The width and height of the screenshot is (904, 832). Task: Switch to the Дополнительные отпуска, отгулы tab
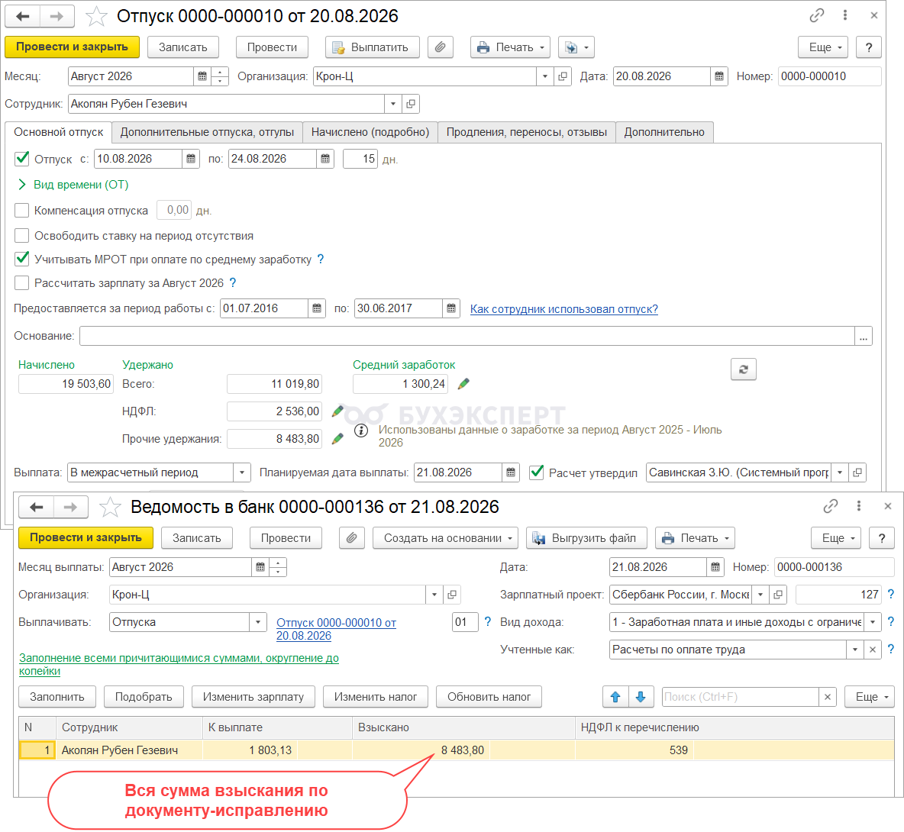pyautogui.click(x=207, y=132)
